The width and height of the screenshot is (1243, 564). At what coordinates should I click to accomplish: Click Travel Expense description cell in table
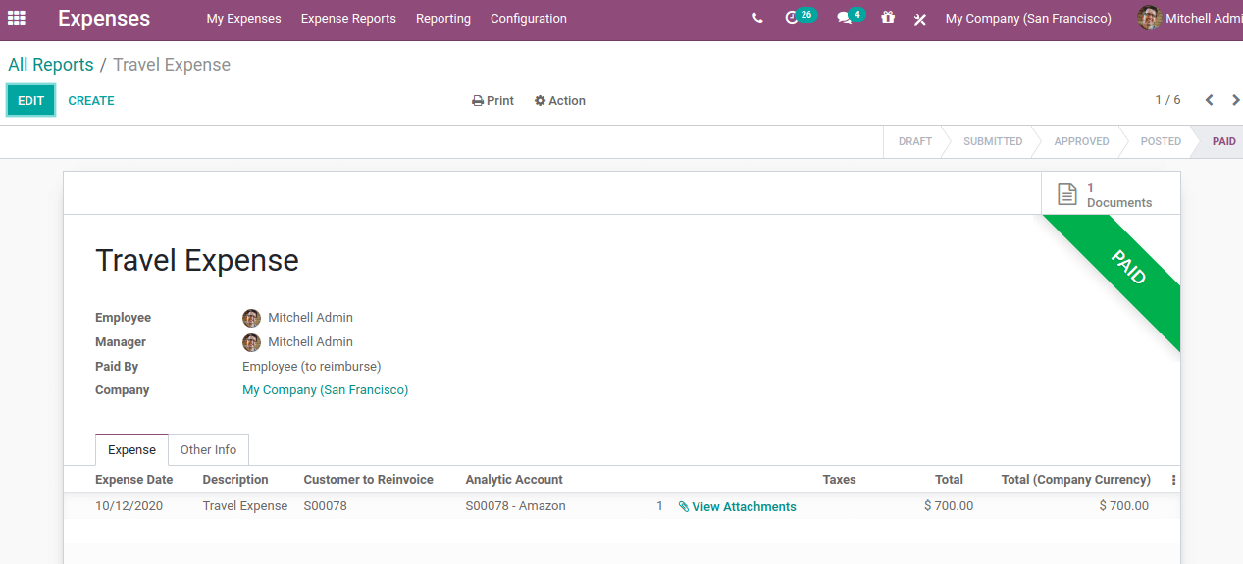click(245, 506)
